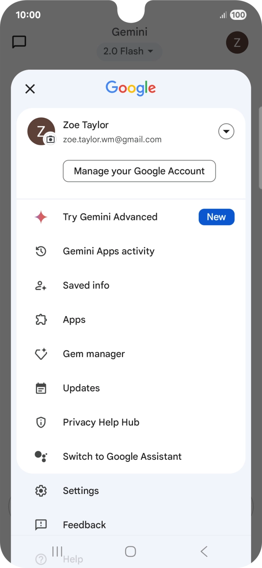Tap the Privacy Help Hub shield icon

41,422
